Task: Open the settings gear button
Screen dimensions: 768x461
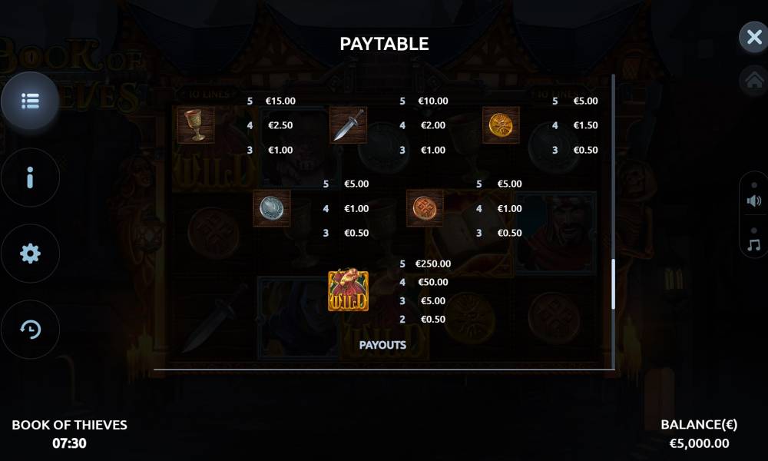Action: pos(31,254)
